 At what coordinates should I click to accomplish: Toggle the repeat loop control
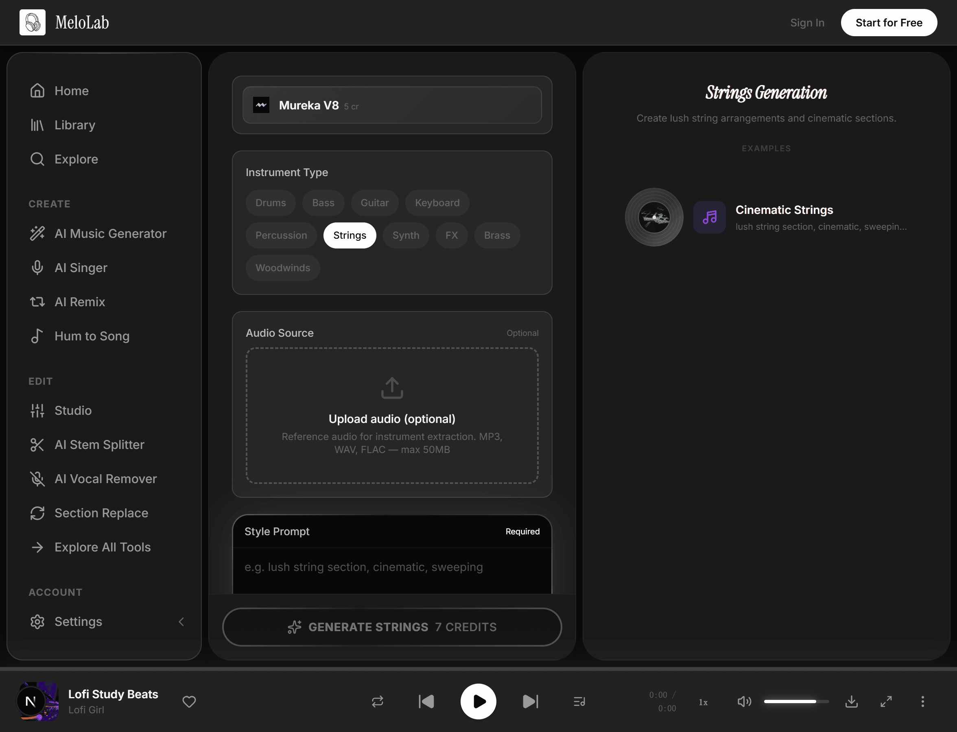point(378,701)
